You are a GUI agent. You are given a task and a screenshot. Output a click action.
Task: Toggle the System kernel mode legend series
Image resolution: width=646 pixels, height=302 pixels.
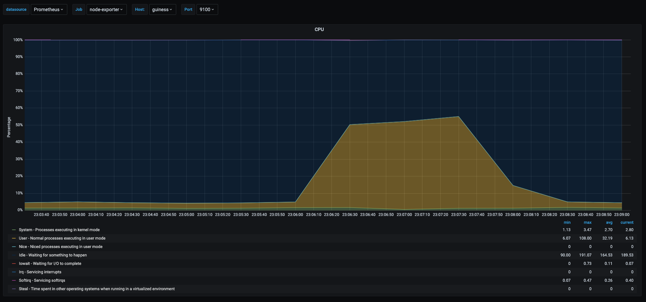pos(59,230)
